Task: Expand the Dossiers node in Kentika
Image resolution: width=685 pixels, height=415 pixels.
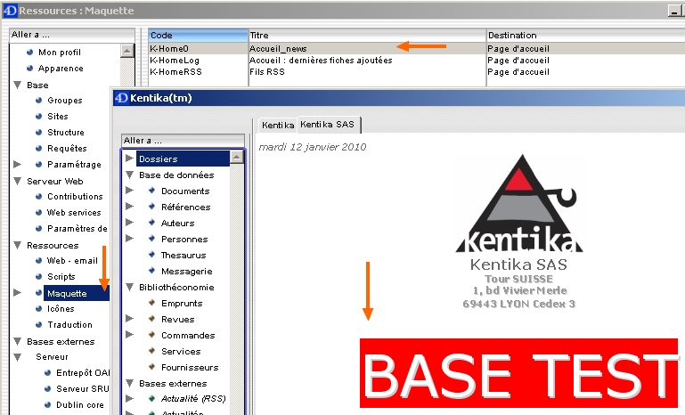Action: click(x=129, y=159)
